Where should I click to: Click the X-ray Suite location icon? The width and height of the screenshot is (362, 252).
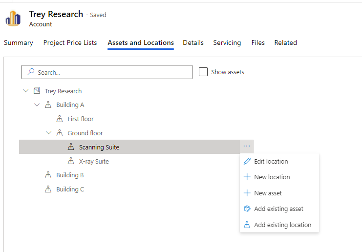[x=71, y=161]
